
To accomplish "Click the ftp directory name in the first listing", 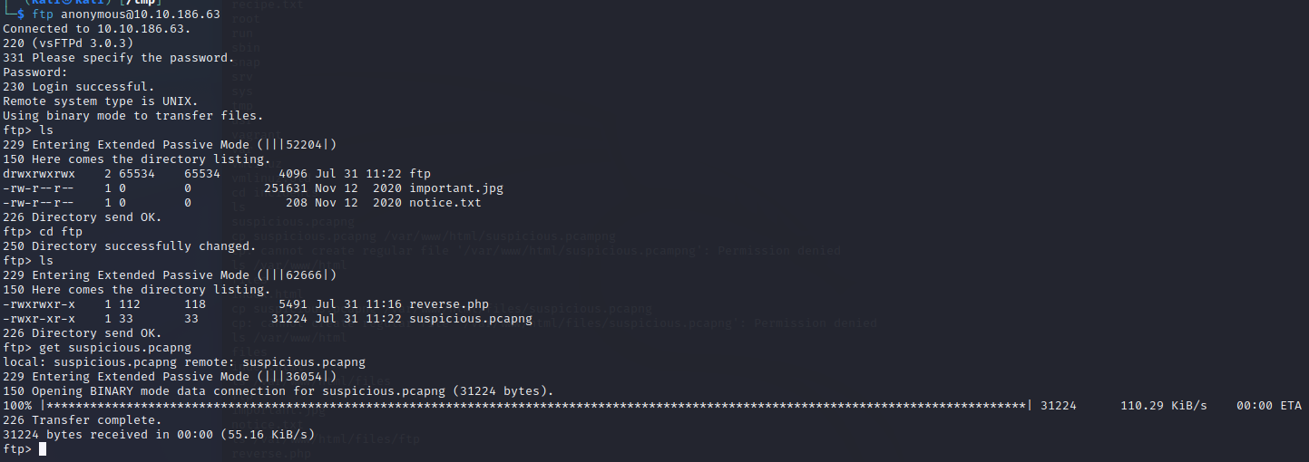I will click(x=419, y=174).
